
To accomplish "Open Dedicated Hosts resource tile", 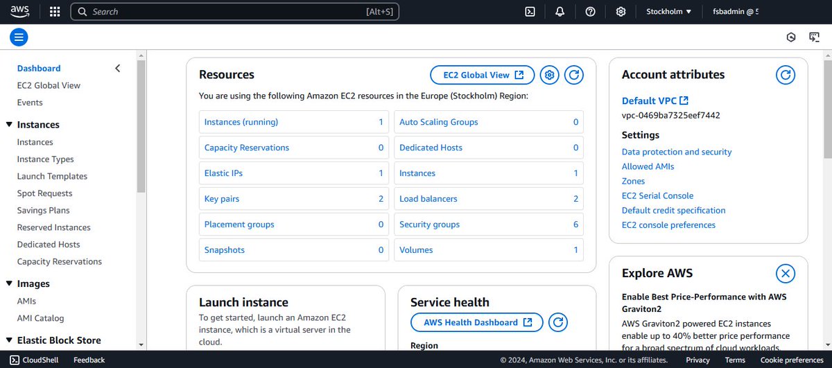I will (x=489, y=148).
